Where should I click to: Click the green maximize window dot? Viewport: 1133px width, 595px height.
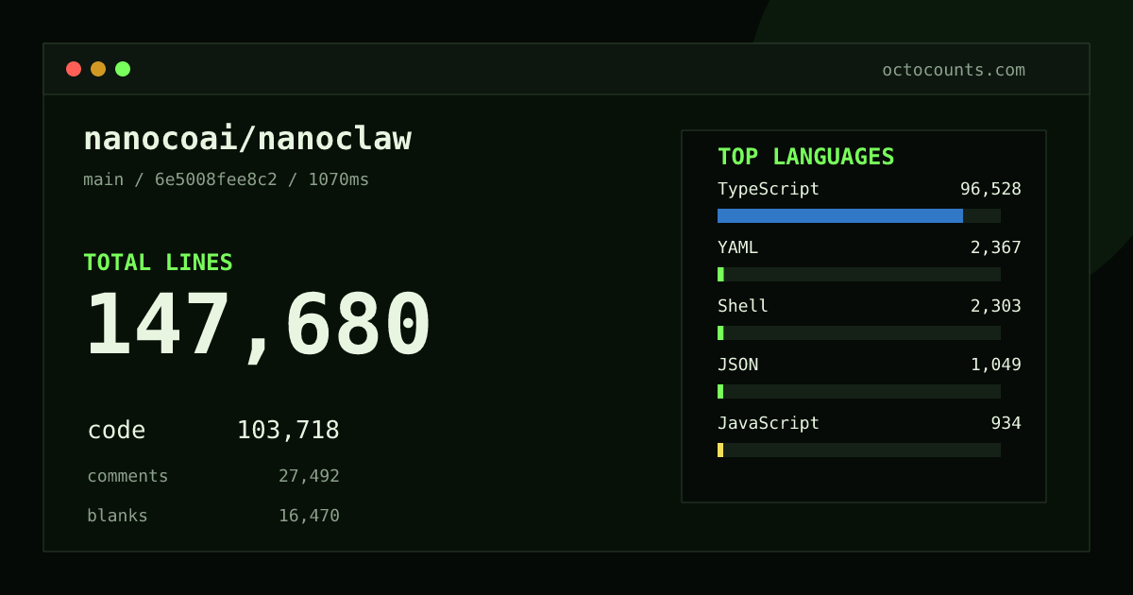(123, 69)
